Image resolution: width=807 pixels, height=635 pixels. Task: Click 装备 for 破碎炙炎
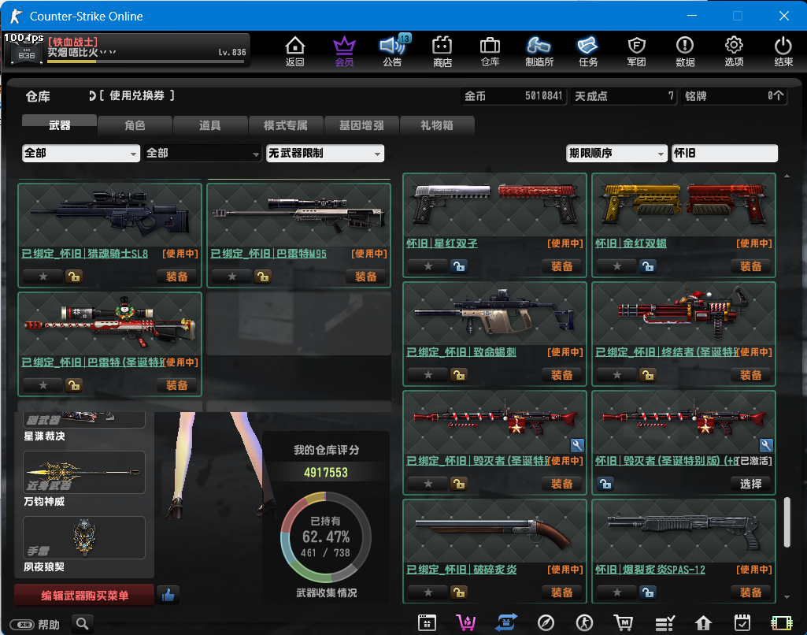click(x=561, y=592)
